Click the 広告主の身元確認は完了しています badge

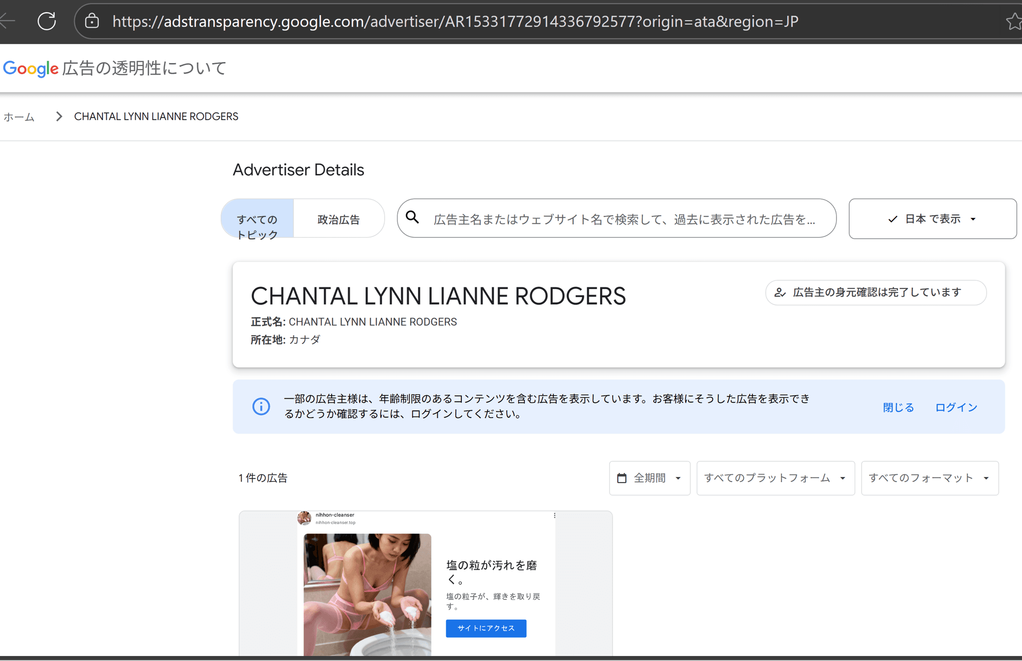coord(876,292)
